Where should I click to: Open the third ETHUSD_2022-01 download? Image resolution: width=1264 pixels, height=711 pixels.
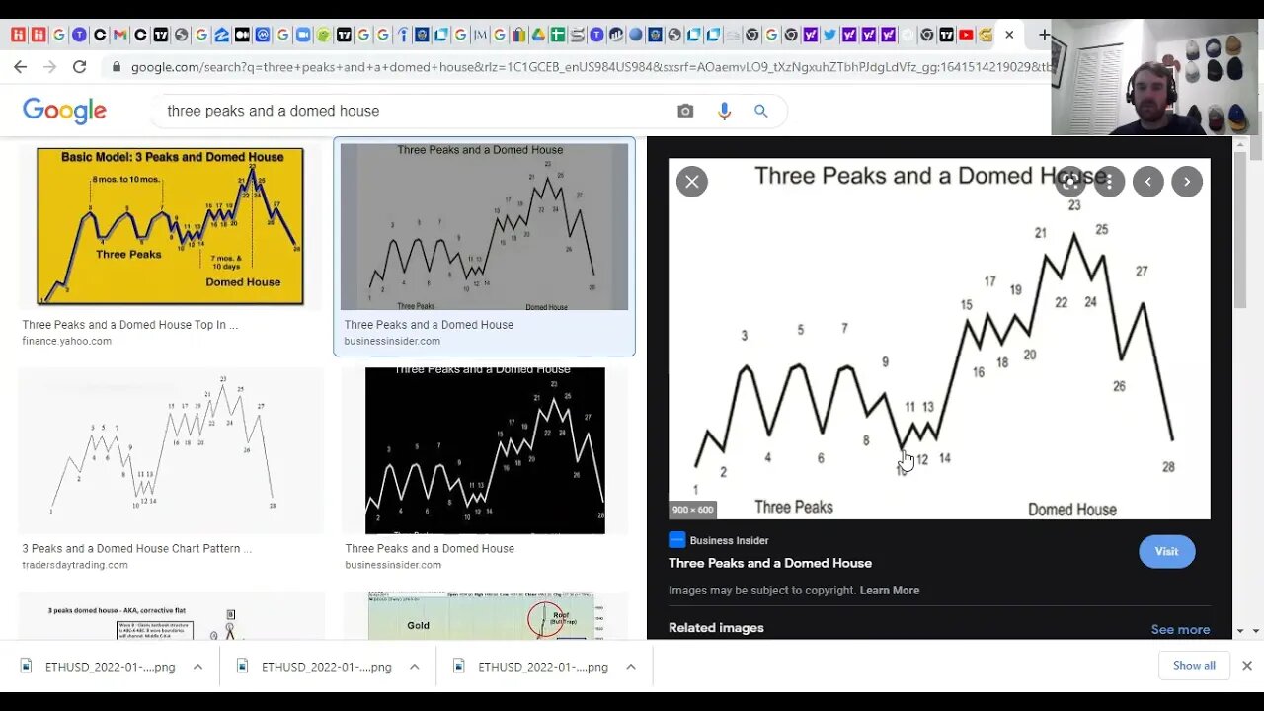pyautogui.click(x=531, y=667)
